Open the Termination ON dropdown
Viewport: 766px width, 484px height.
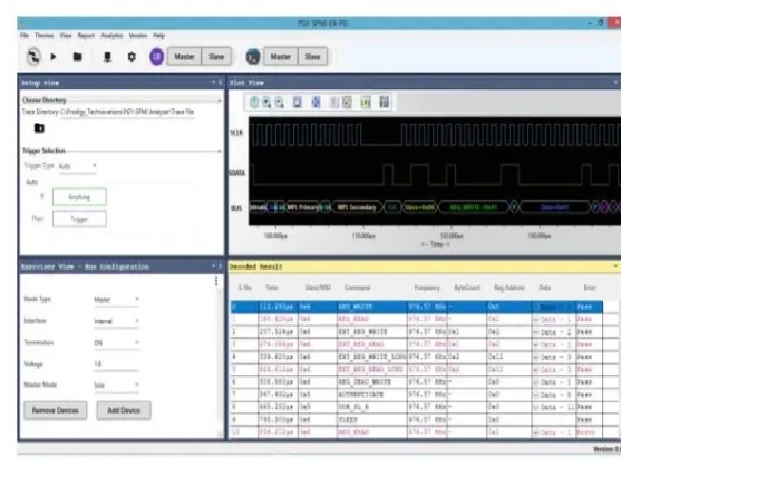(117, 343)
